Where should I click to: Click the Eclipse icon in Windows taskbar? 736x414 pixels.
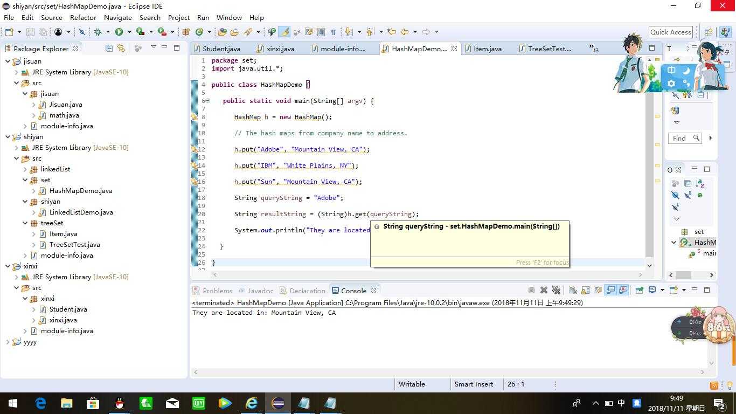click(x=278, y=403)
